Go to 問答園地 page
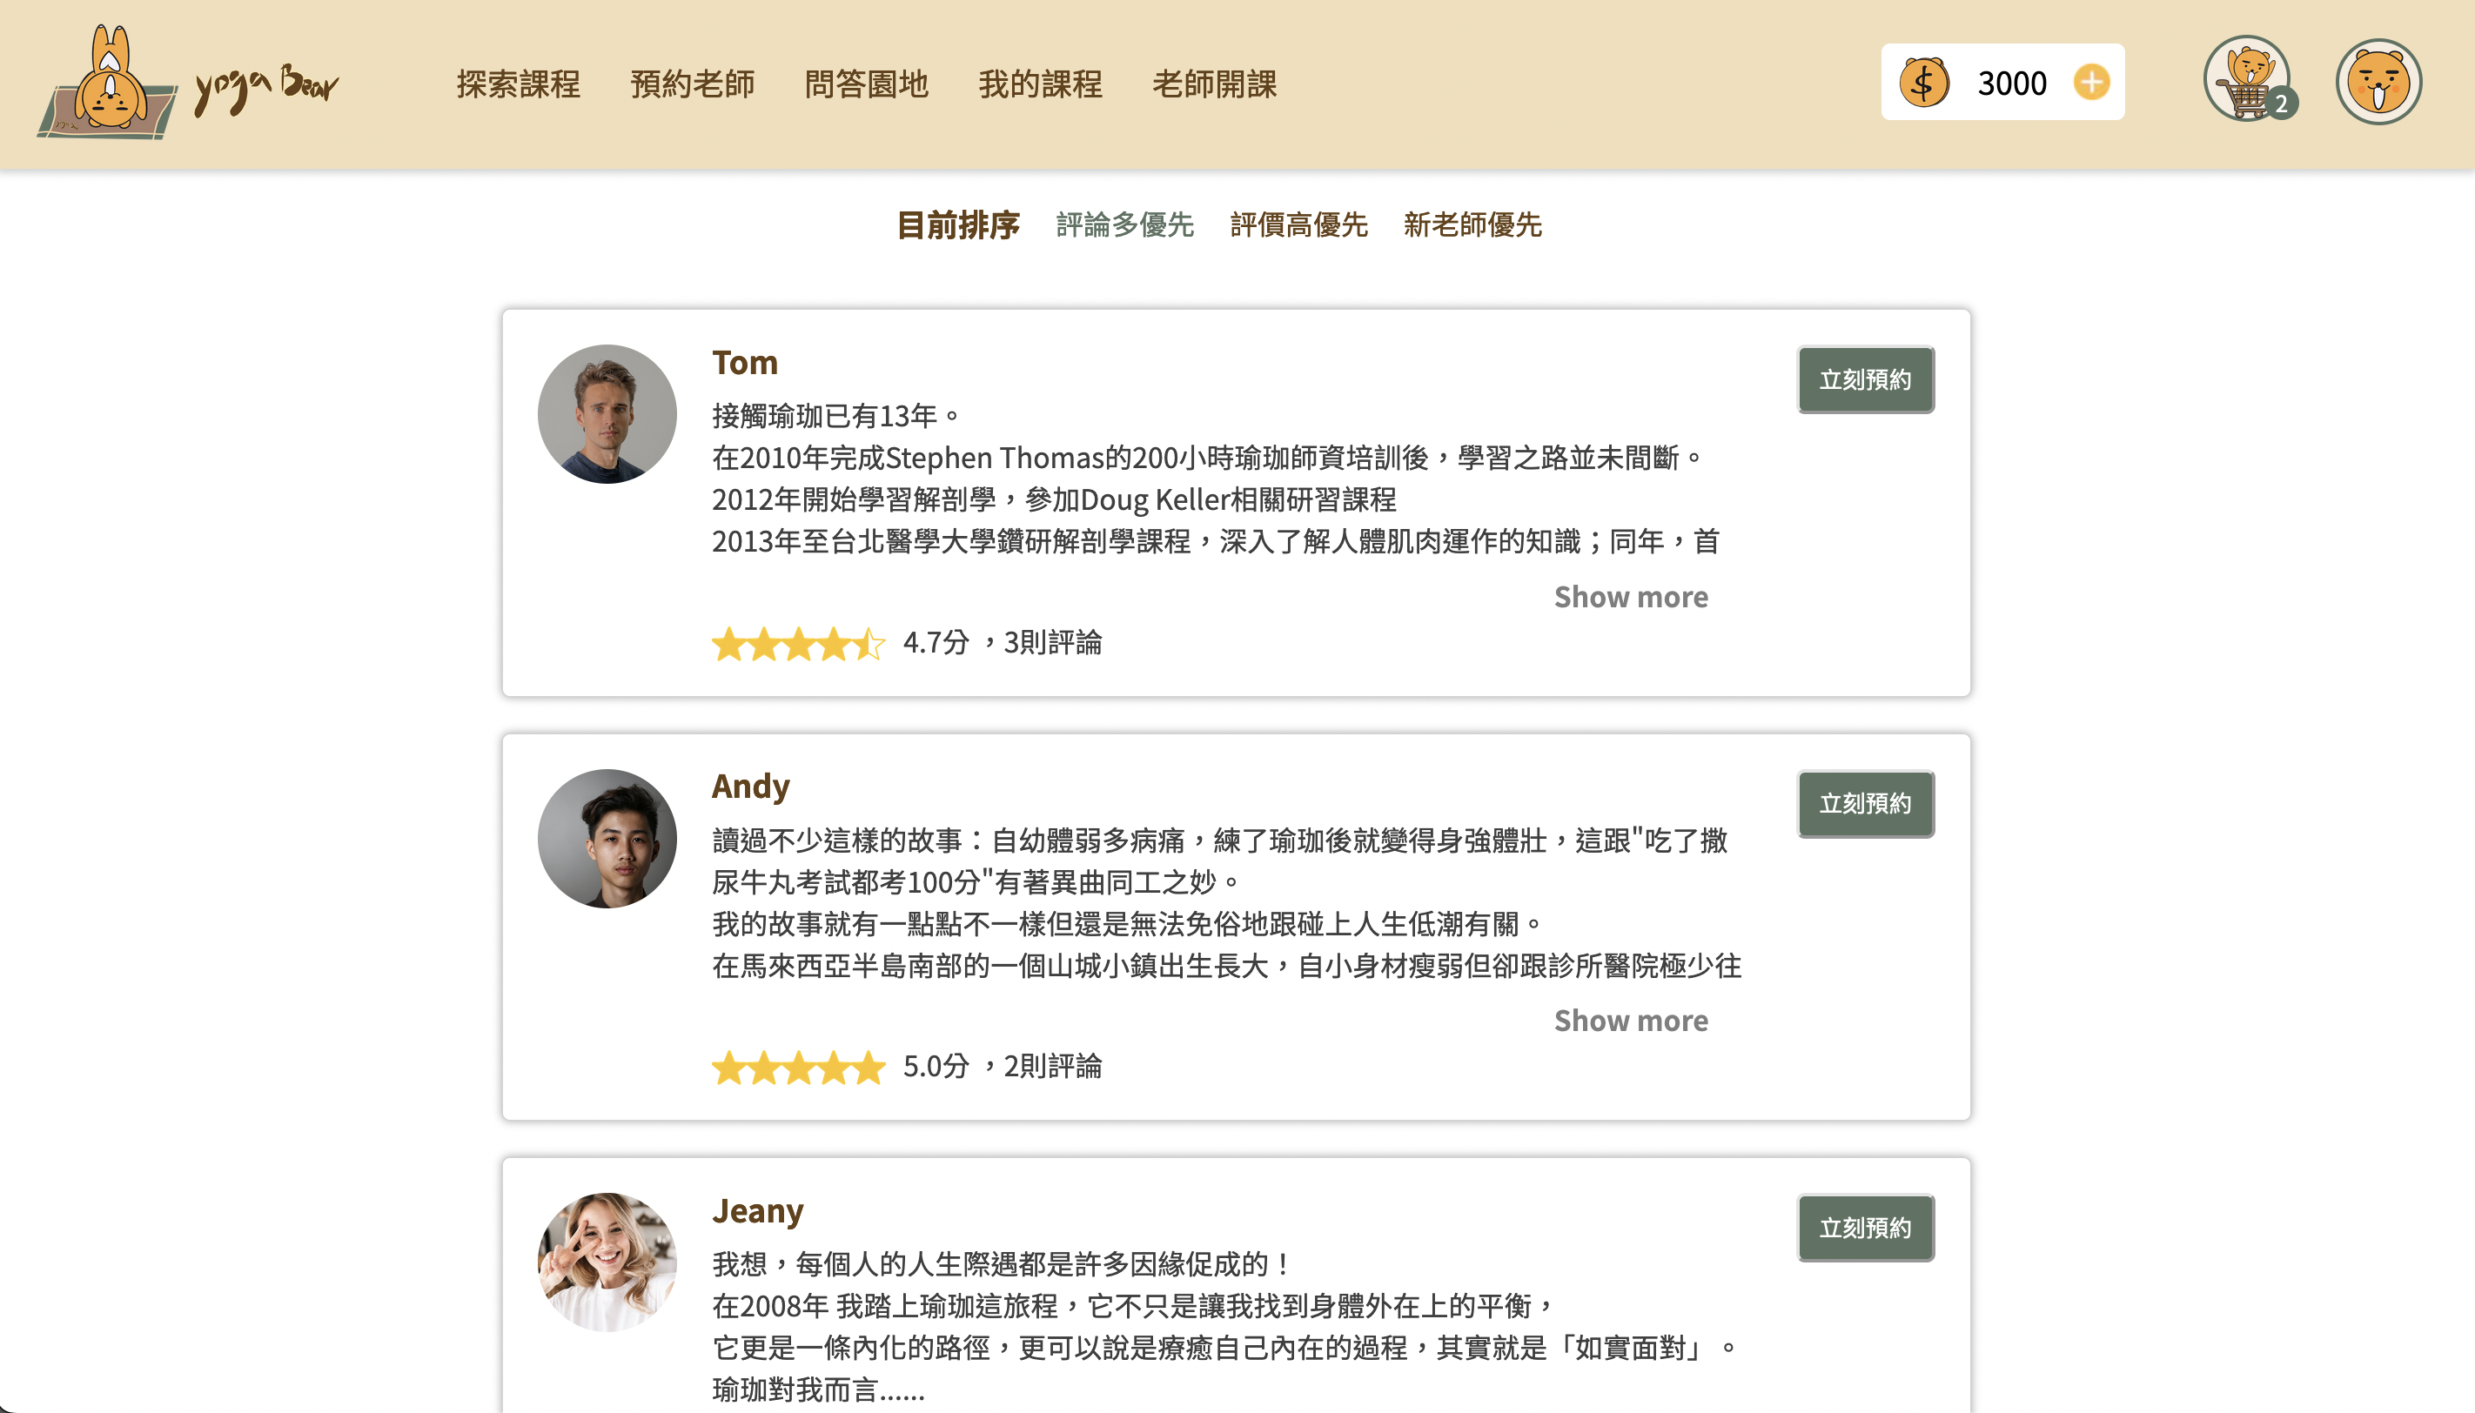2475x1413 pixels. pyautogui.click(x=866, y=84)
